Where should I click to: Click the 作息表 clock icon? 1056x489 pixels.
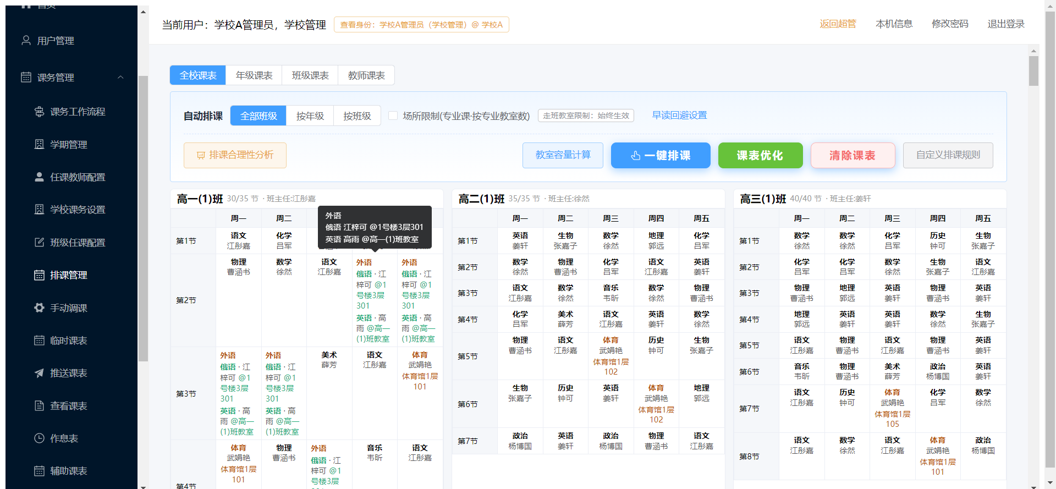coord(39,438)
